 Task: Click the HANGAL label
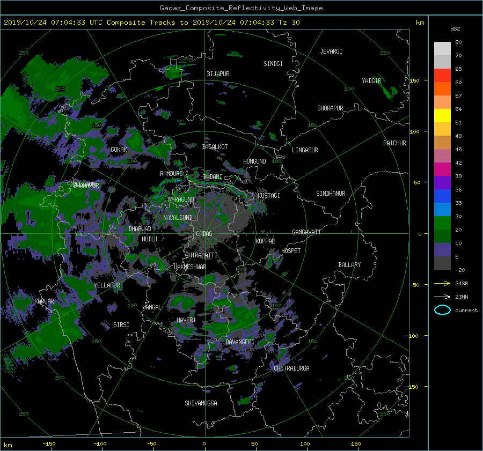[152, 307]
